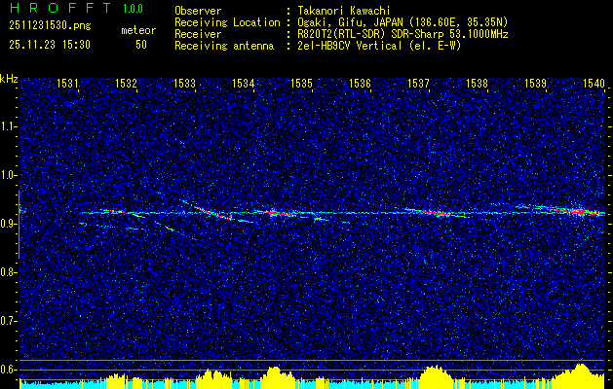This screenshot has width=613, height=389.
Task: Click the 1539 time marker
Action: (x=535, y=83)
